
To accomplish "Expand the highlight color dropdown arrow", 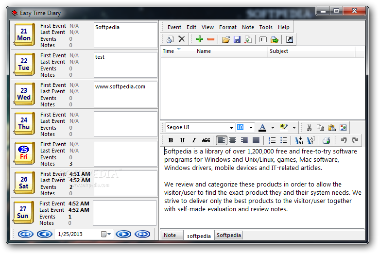I will point(294,128).
